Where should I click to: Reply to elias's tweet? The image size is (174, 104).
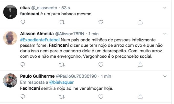[x=23, y=22]
